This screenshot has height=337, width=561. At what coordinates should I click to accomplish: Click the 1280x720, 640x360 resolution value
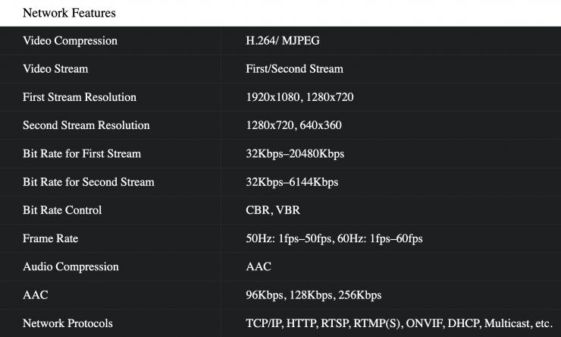pyautogui.click(x=293, y=125)
